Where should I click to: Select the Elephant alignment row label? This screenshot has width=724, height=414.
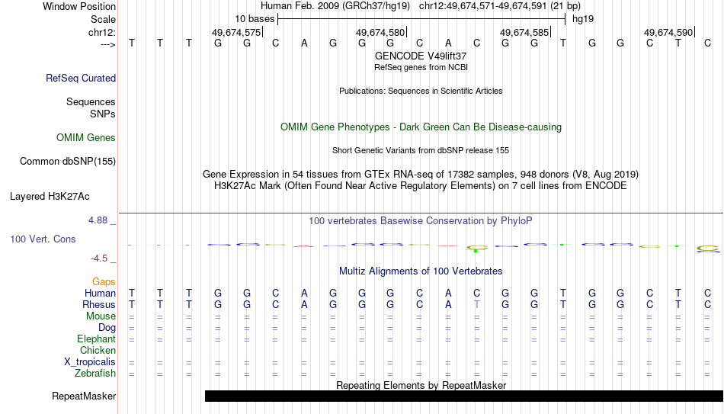96,339
